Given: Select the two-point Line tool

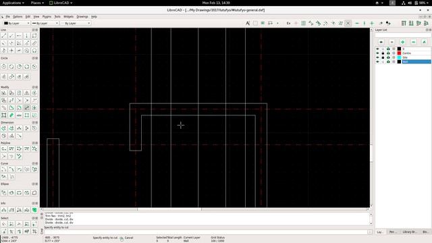Looking at the screenshot, I should point(4,36).
